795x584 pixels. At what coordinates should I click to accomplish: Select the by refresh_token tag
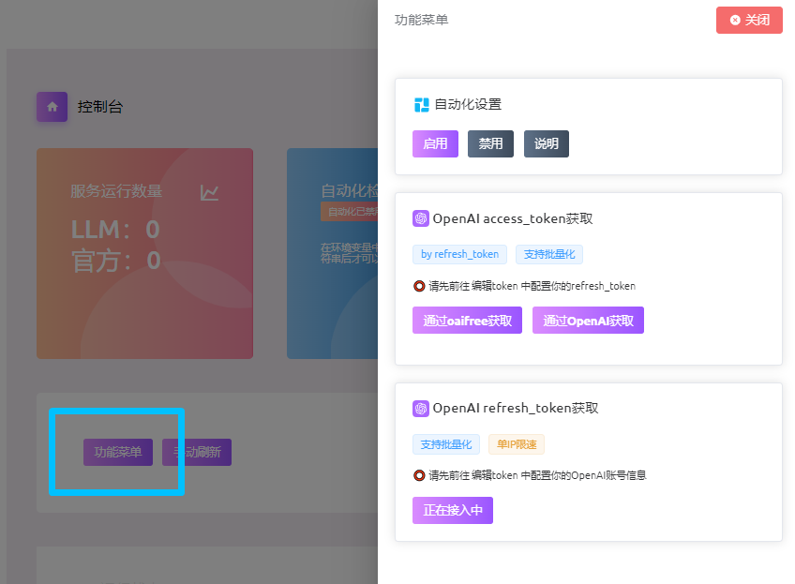459,254
